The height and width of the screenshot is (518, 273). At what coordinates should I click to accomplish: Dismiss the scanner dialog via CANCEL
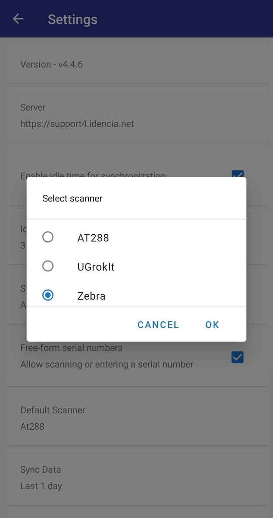click(158, 325)
